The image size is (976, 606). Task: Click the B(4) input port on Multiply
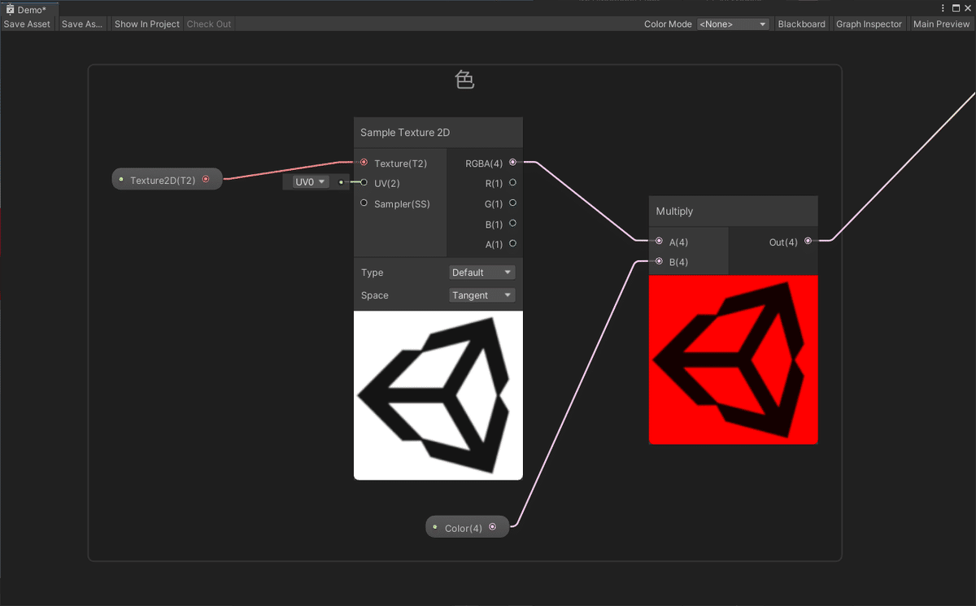(x=659, y=261)
